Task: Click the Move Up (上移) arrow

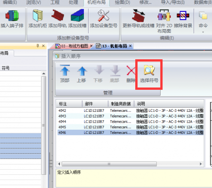Action: pyautogui.click(x=82, y=74)
